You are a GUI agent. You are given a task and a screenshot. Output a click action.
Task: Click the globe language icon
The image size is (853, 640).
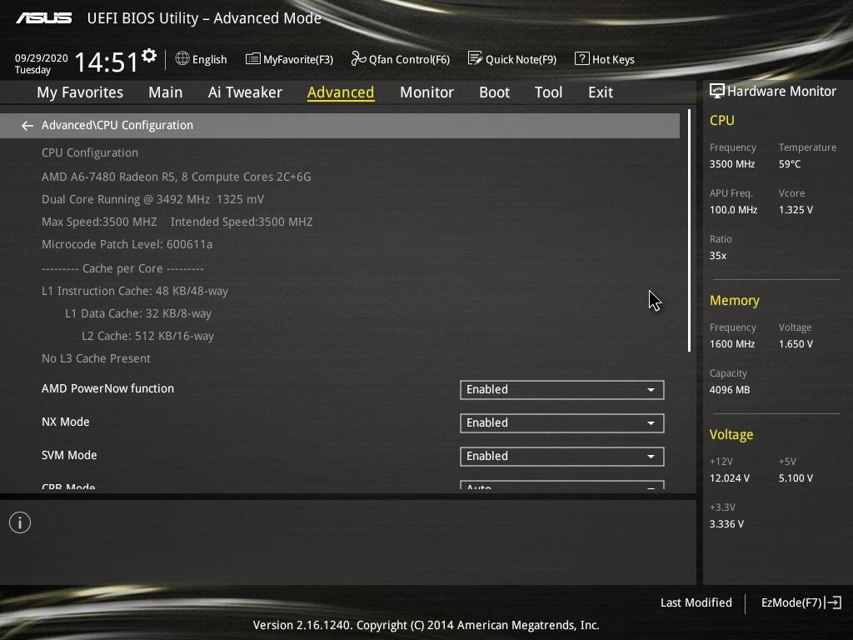click(182, 58)
